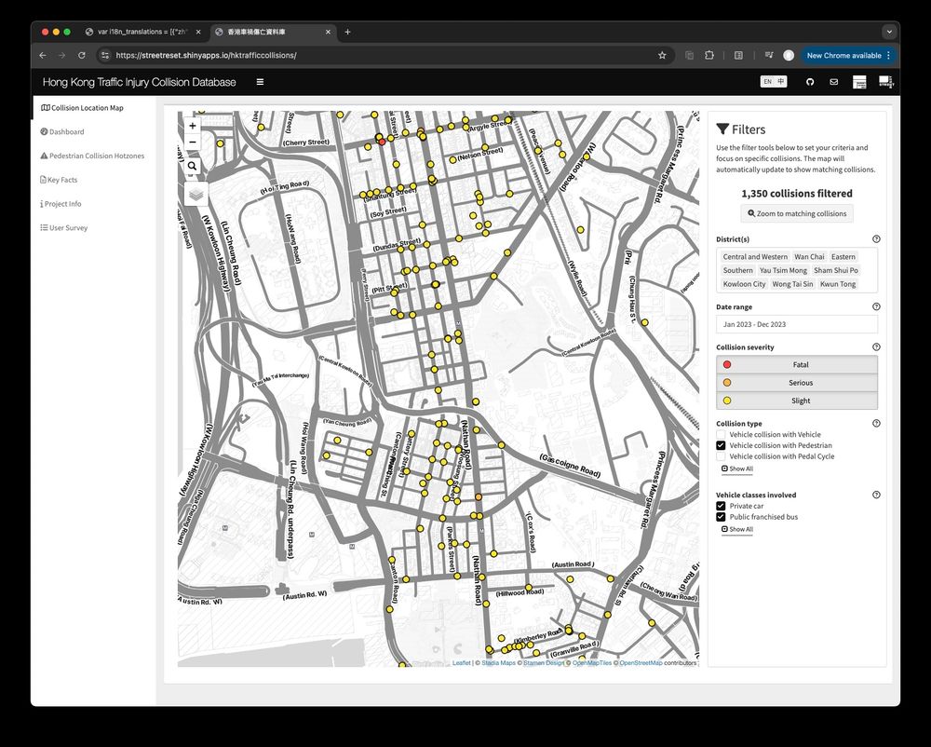
Task: Open a new browser tab
Action: [x=347, y=32]
